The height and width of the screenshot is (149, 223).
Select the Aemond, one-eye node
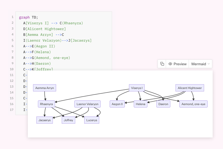click(193, 104)
